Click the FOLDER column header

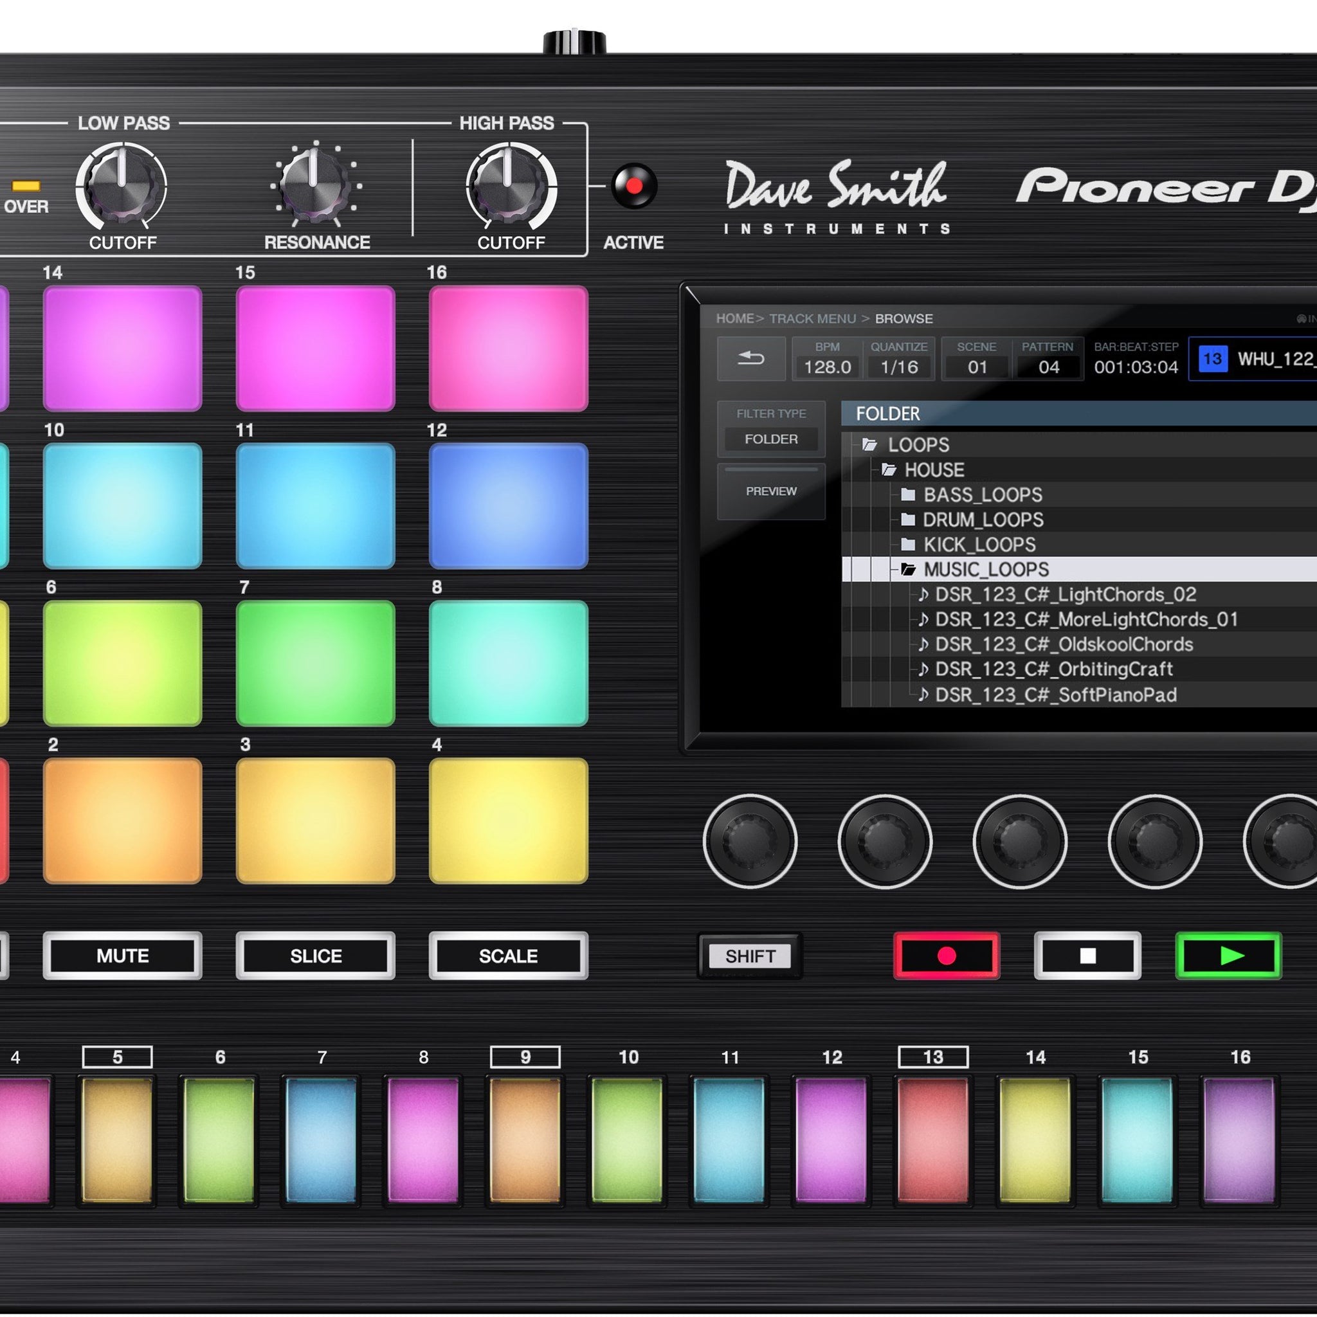coord(1079,413)
